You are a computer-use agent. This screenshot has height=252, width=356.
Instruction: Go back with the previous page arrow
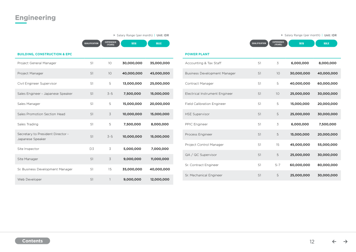tap(334, 242)
